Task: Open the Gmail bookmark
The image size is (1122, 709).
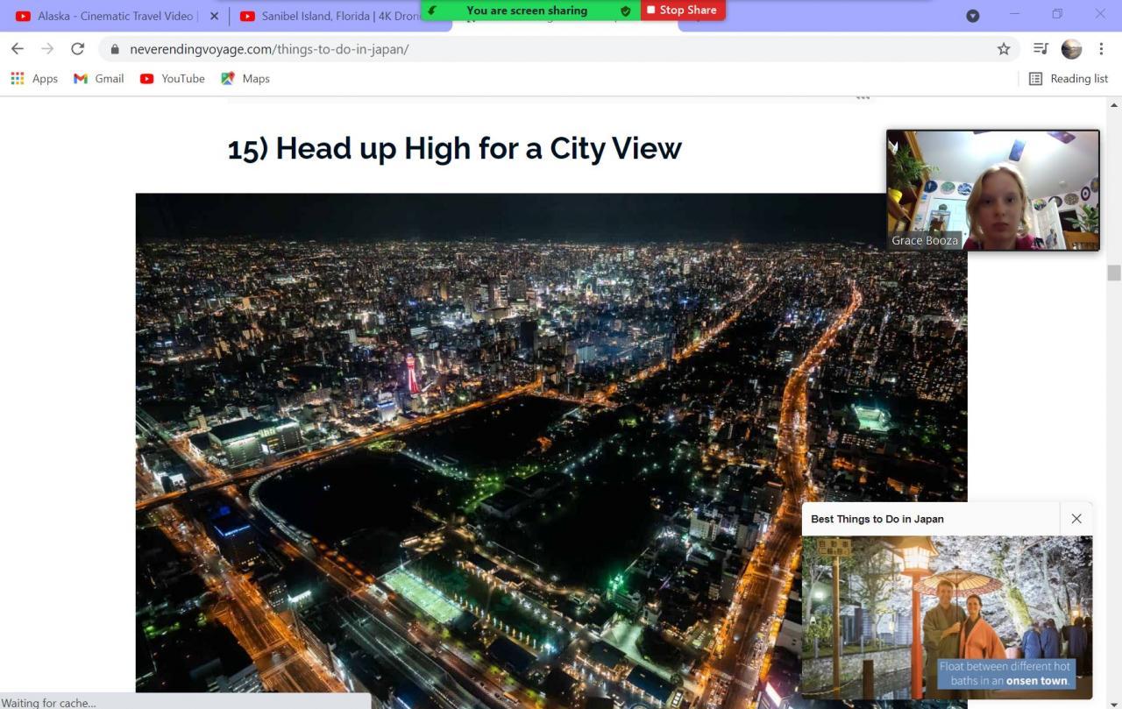Action: pos(99,79)
